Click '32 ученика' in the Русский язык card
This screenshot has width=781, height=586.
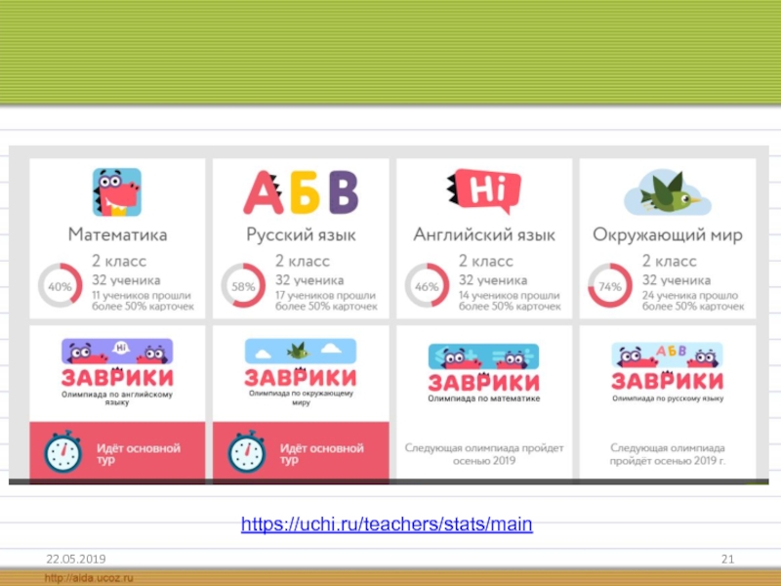pos(309,280)
